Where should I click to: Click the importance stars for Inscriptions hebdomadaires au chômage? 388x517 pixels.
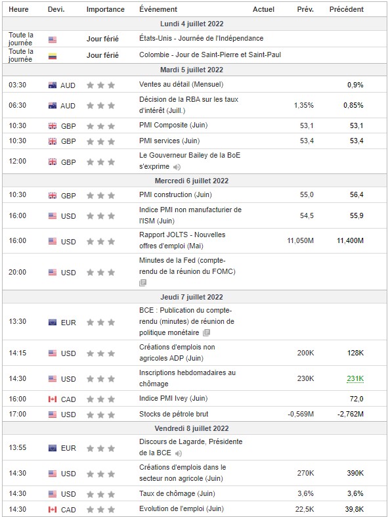[x=101, y=379]
